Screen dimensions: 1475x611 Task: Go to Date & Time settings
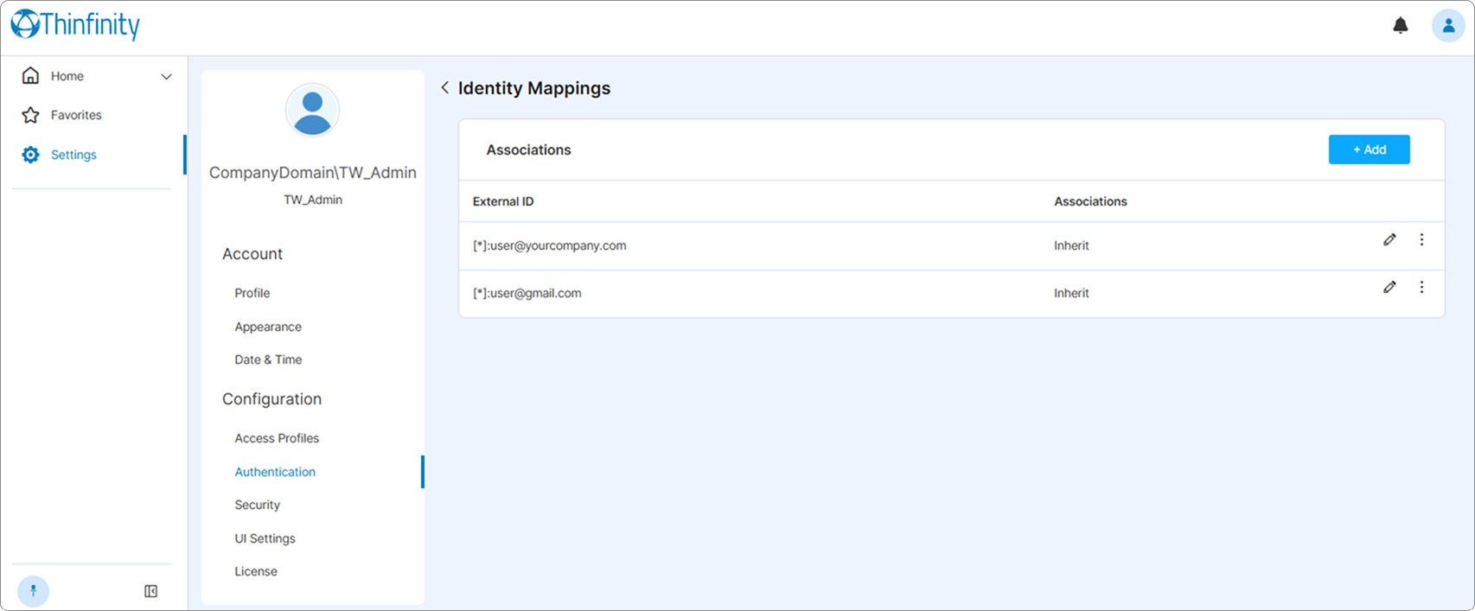click(x=268, y=360)
